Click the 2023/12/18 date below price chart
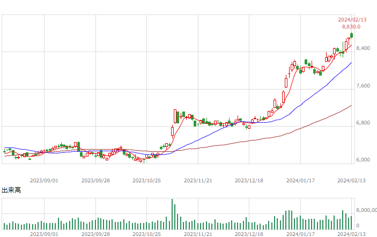This screenshot has width=377, height=237. point(249,181)
